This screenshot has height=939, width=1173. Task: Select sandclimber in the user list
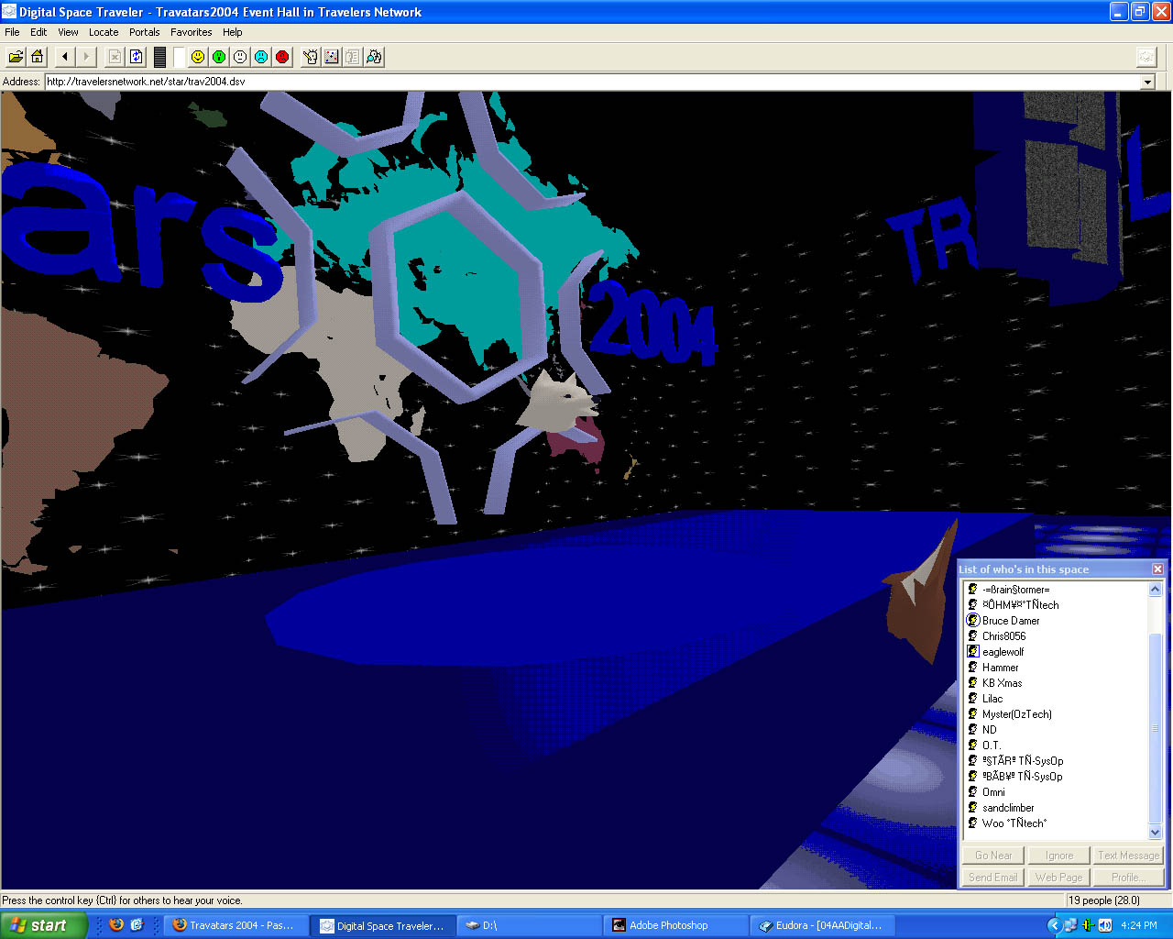pos(1008,808)
